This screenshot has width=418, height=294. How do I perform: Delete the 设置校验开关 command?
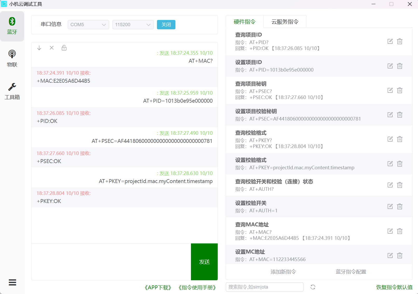click(400, 207)
